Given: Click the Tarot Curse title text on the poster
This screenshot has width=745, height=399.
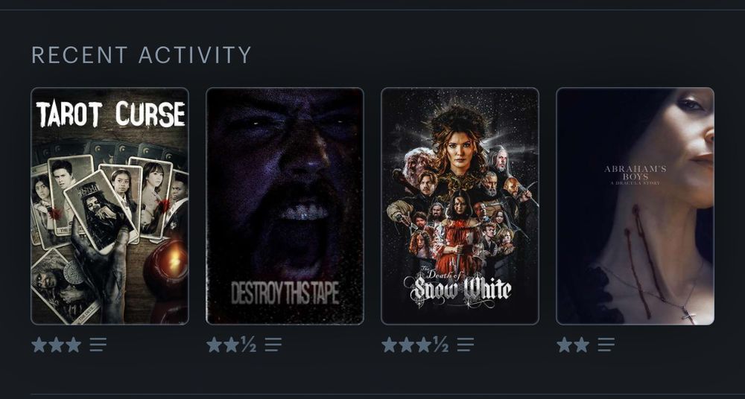Looking at the screenshot, I should click(x=110, y=114).
